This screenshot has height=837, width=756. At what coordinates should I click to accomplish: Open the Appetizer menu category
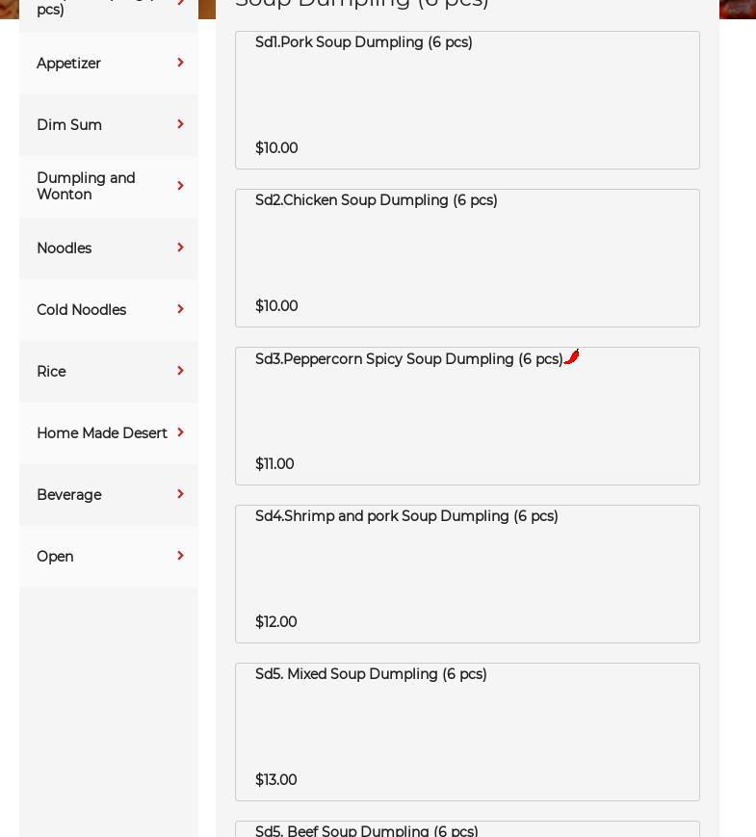[69, 64]
